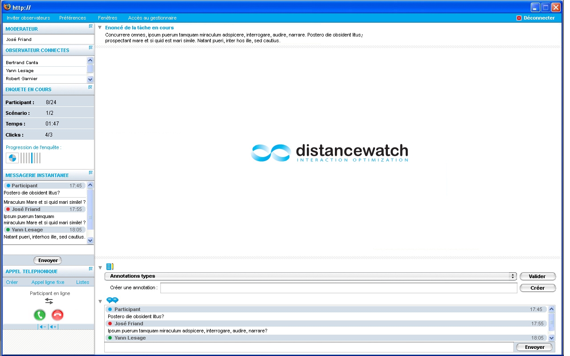Click the Scénario value '1/2'
Viewport: 570px width, 356px height.
(49, 113)
